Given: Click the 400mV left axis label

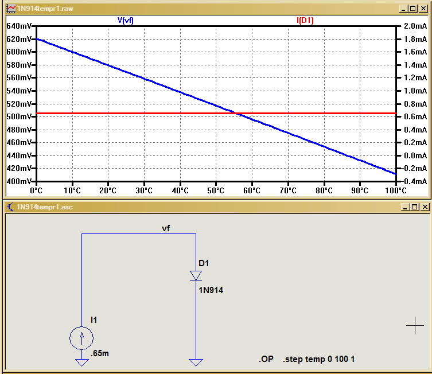Looking at the screenshot, I should coord(19,181).
